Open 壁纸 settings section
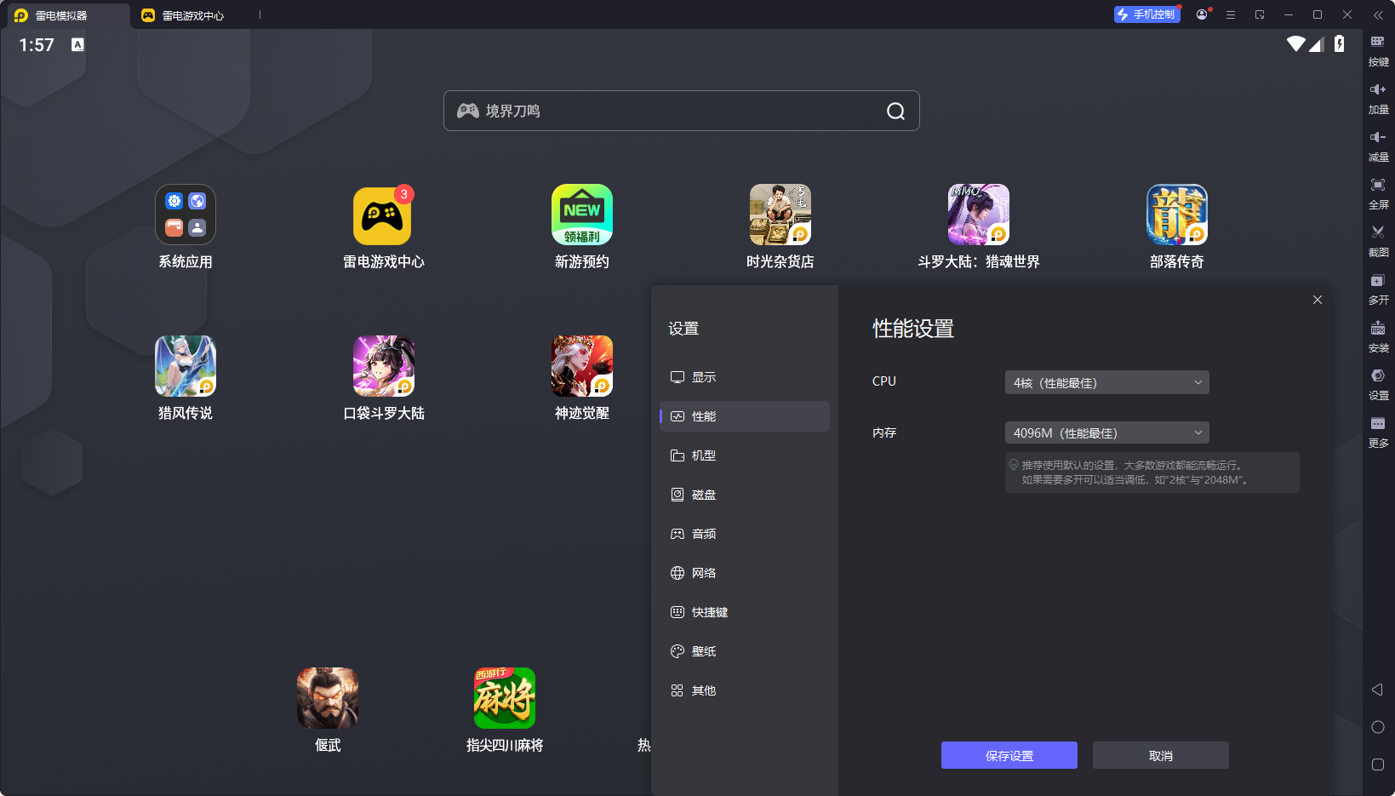 (x=745, y=651)
